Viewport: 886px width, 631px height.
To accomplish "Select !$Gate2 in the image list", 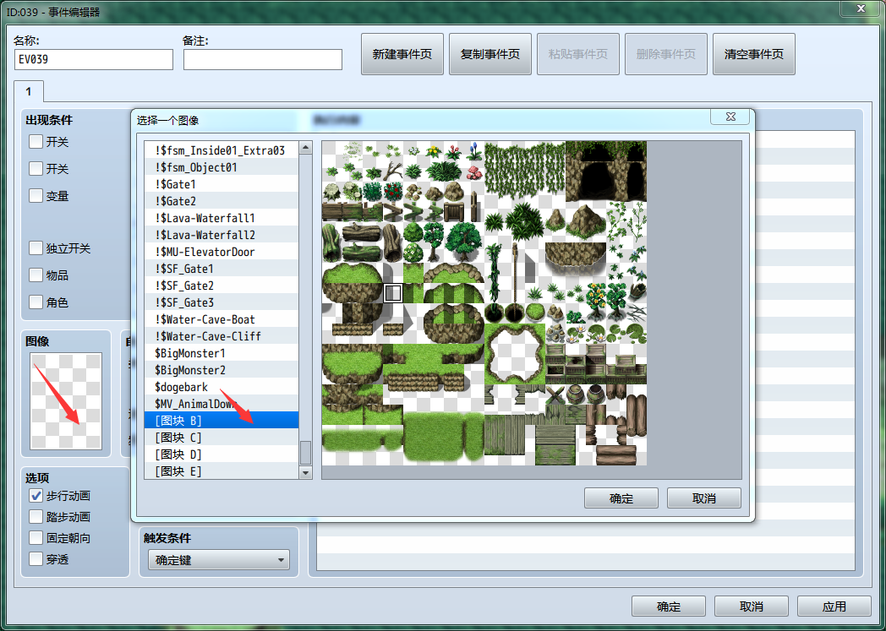I will pos(221,201).
